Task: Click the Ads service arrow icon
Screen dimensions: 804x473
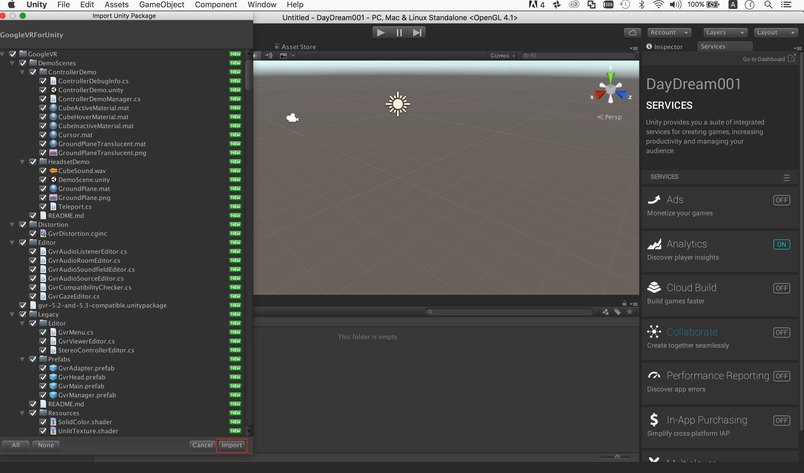Action: pyautogui.click(x=654, y=200)
